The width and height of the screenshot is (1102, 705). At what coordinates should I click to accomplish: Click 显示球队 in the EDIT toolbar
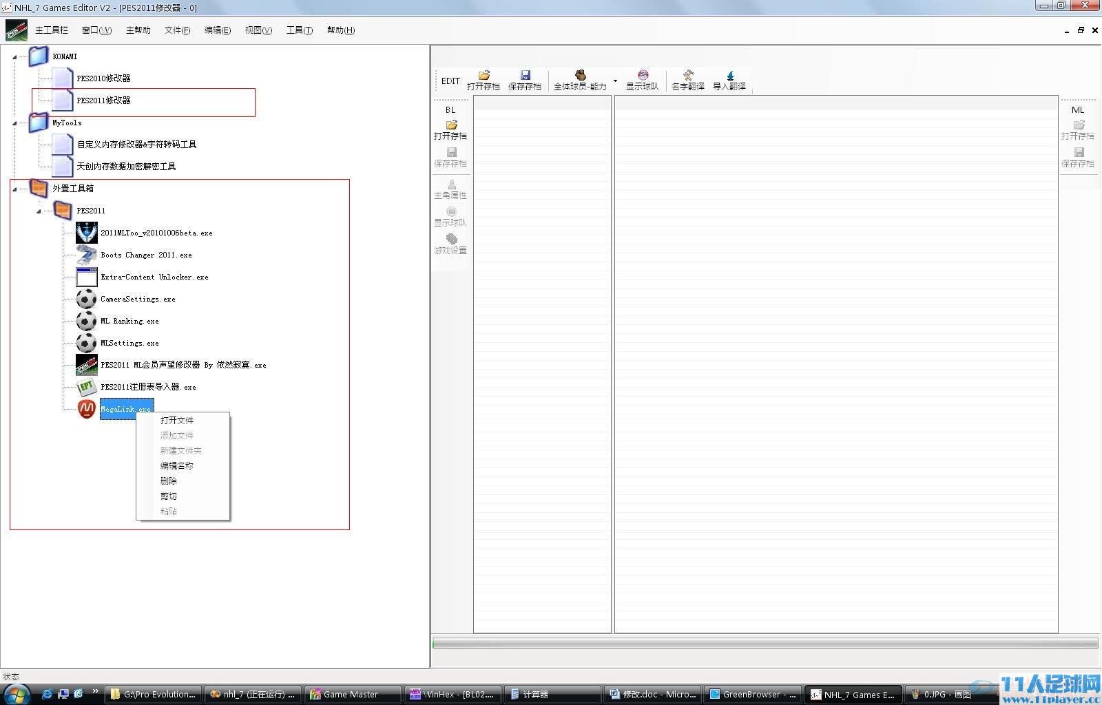click(x=642, y=80)
